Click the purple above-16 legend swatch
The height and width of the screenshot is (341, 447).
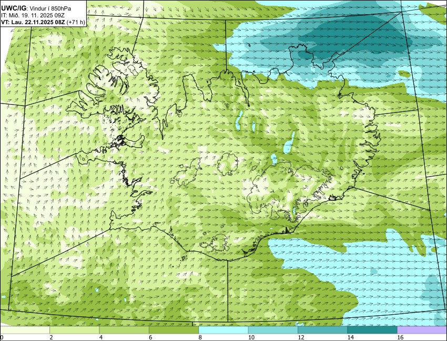422,330
